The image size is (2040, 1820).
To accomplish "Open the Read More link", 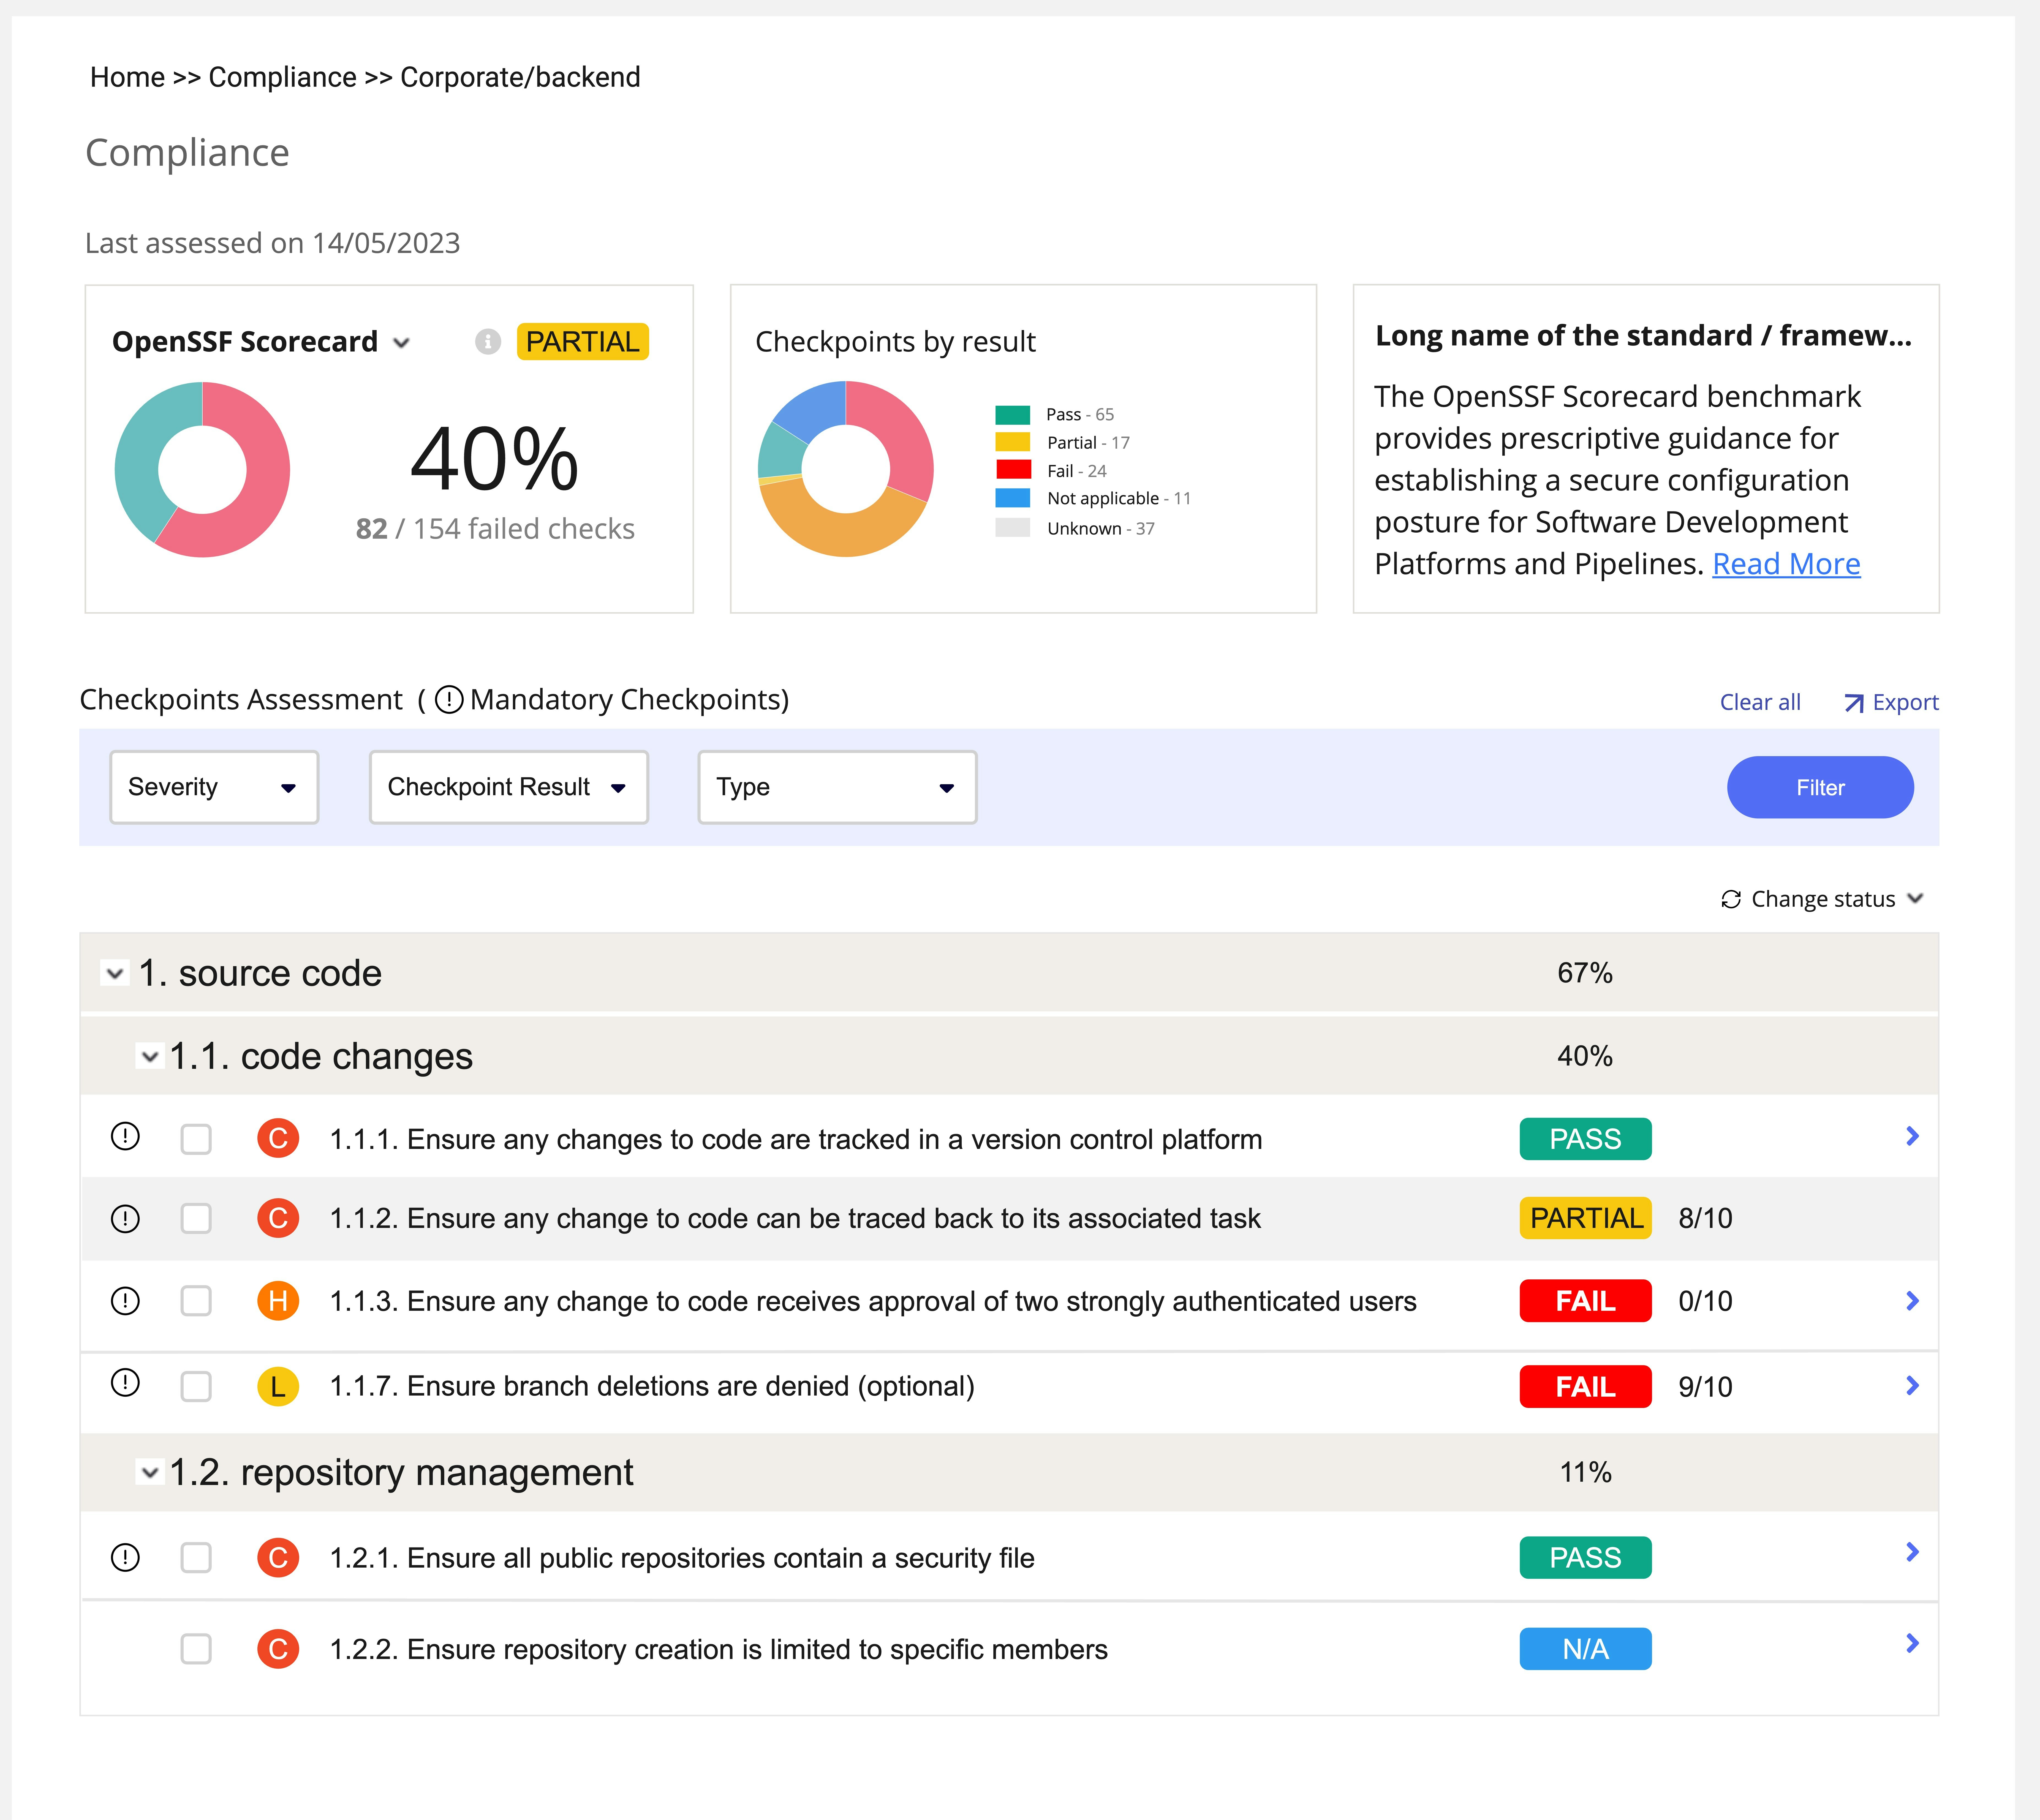I will [x=1786, y=564].
